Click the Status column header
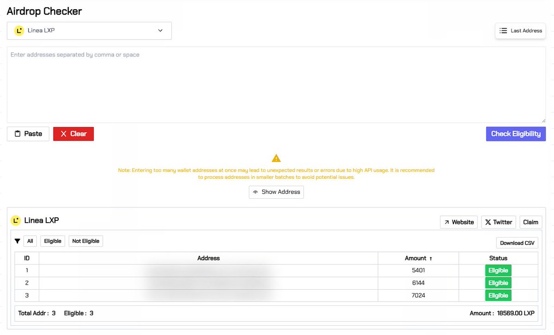 pos(498,258)
